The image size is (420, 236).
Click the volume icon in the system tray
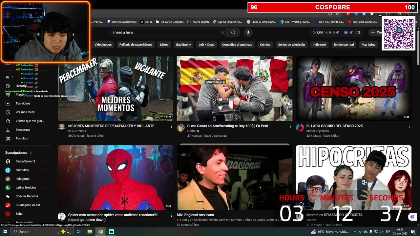point(381,232)
